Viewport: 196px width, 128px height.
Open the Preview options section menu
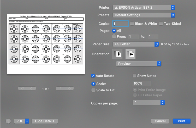[139, 64]
